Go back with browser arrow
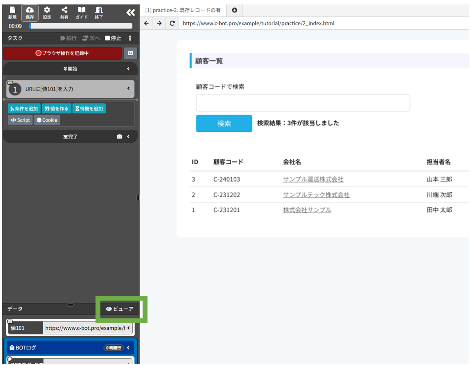The width and height of the screenshot is (470, 365). tap(146, 23)
